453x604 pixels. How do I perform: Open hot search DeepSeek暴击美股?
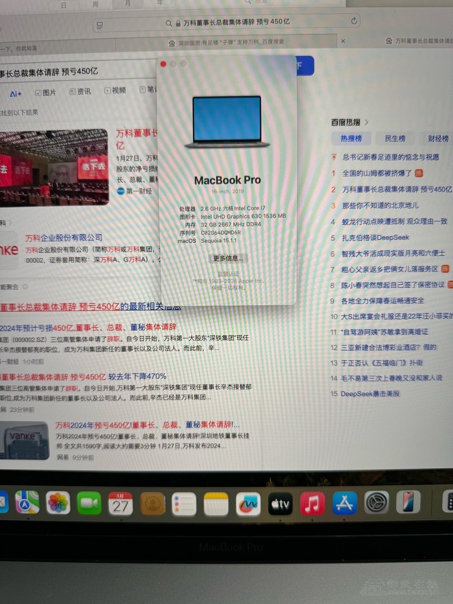(370, 393)
